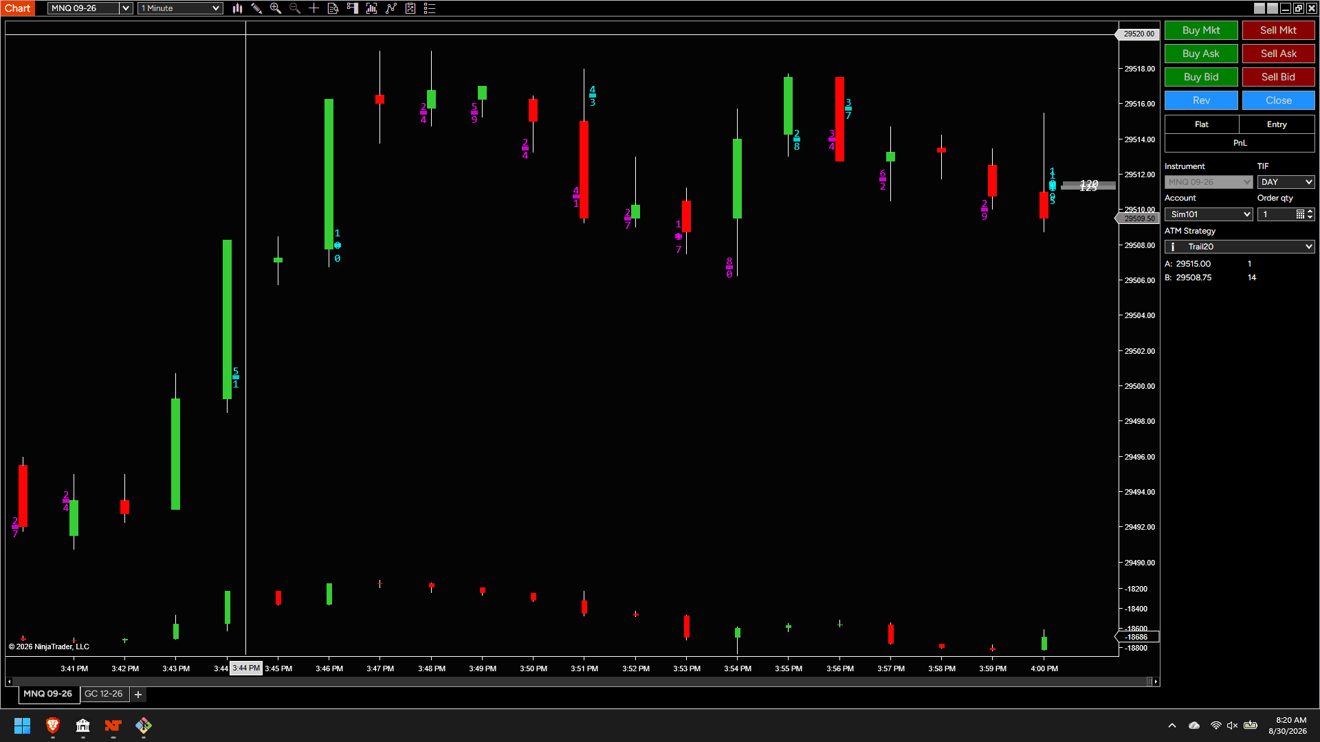
Task: Click the Sell Bid button
Action: pos(1278,77)
